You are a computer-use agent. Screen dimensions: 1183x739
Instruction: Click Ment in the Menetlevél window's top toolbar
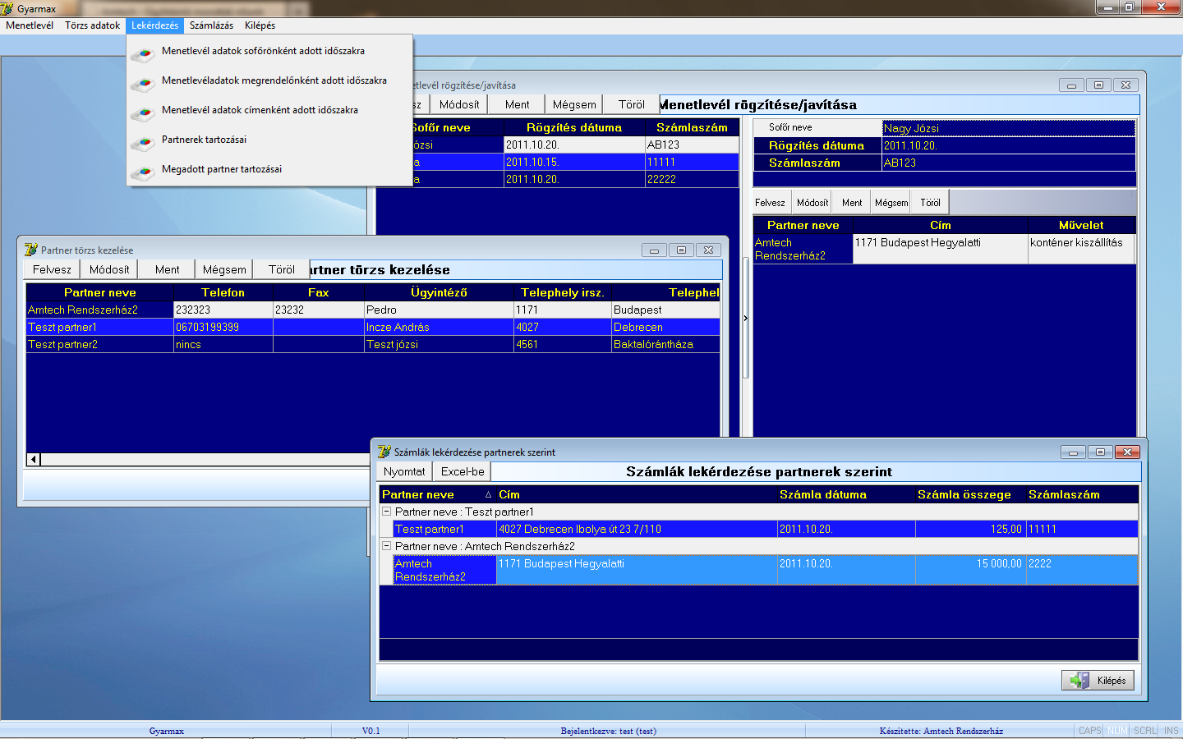(x=517, y=104)
